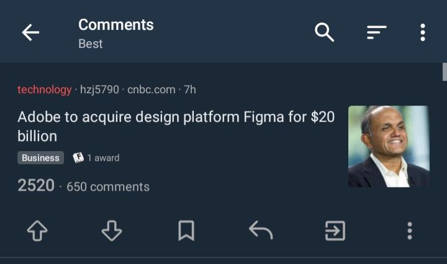Click the Comments Best header title
Viewport: 447px width, 264px height.
115,33
